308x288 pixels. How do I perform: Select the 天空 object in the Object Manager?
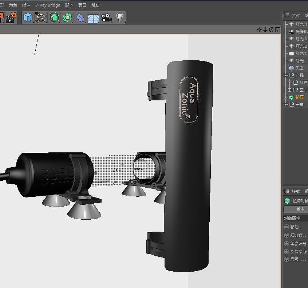tap(299, 68)
